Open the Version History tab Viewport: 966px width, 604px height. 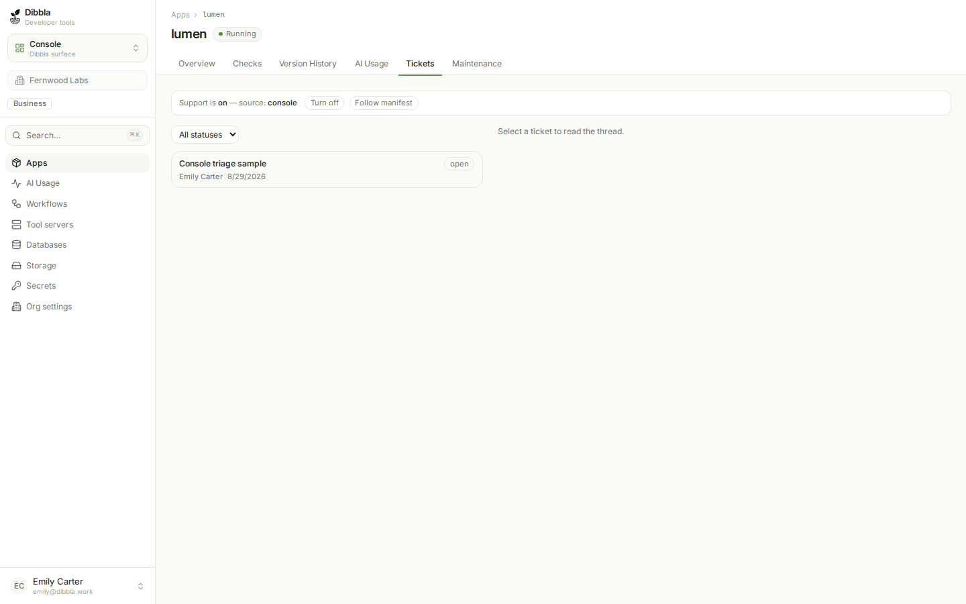[308, 64]
